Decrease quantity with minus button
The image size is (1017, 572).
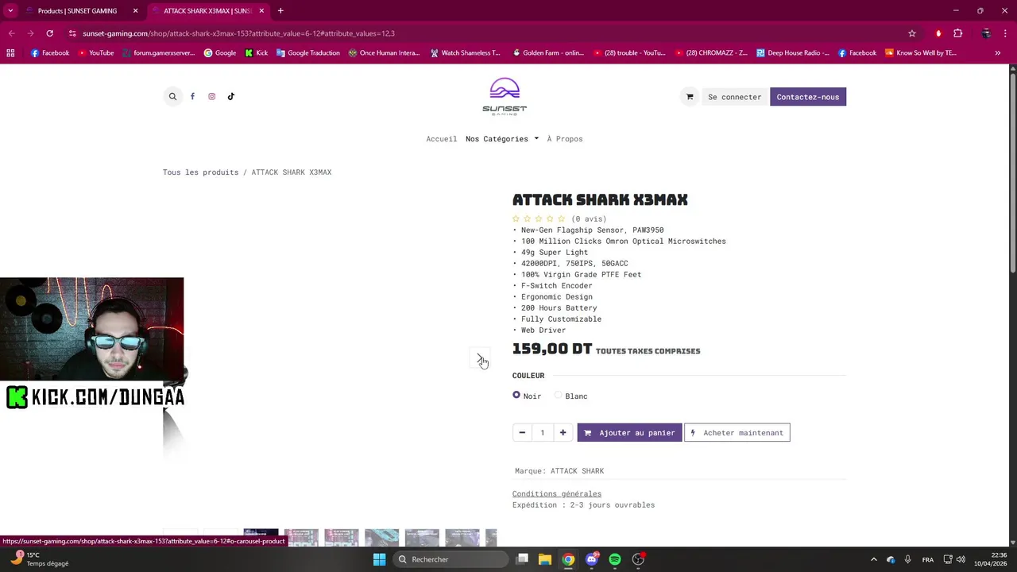pyautogui.click(x=522, y=433)
